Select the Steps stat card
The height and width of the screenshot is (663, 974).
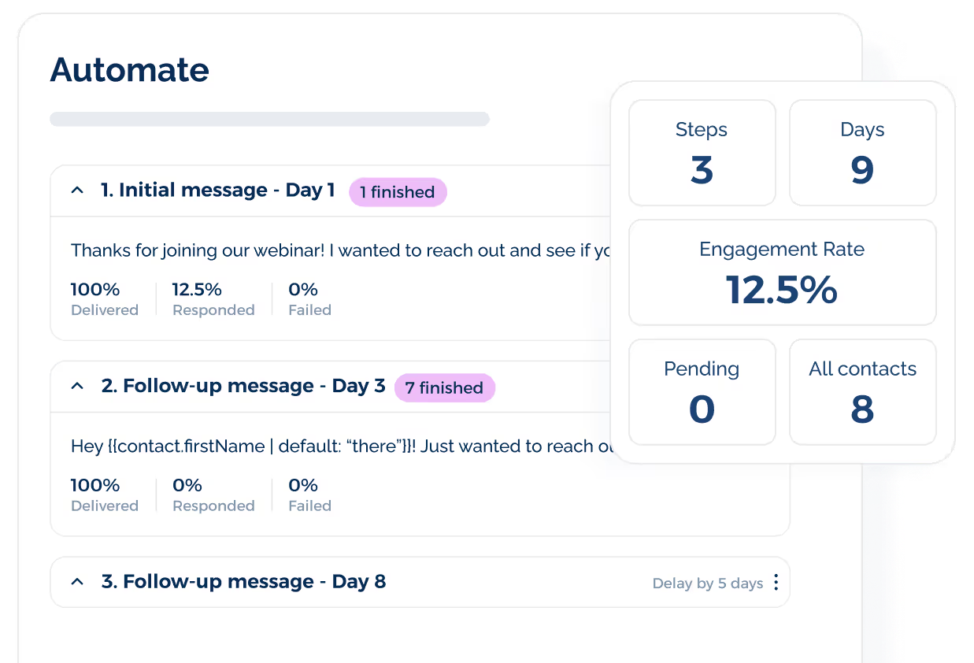coord(702,152)
